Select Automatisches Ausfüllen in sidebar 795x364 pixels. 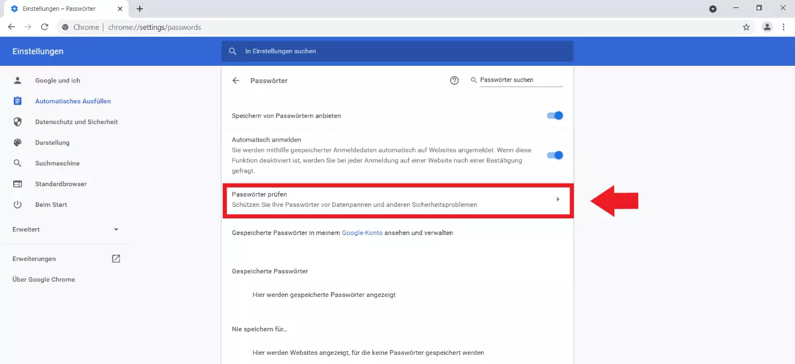73,101
